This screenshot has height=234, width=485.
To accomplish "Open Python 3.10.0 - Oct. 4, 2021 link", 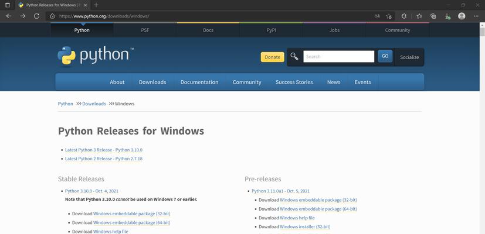I will pos(91,191).
